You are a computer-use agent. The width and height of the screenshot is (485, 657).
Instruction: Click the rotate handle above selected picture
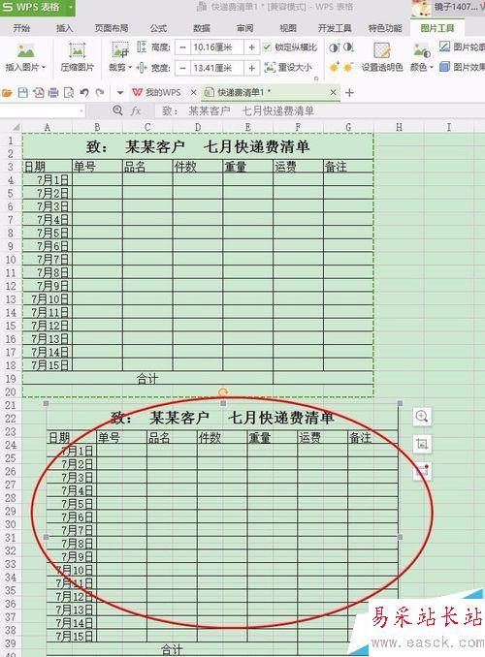tap(223, 392)
